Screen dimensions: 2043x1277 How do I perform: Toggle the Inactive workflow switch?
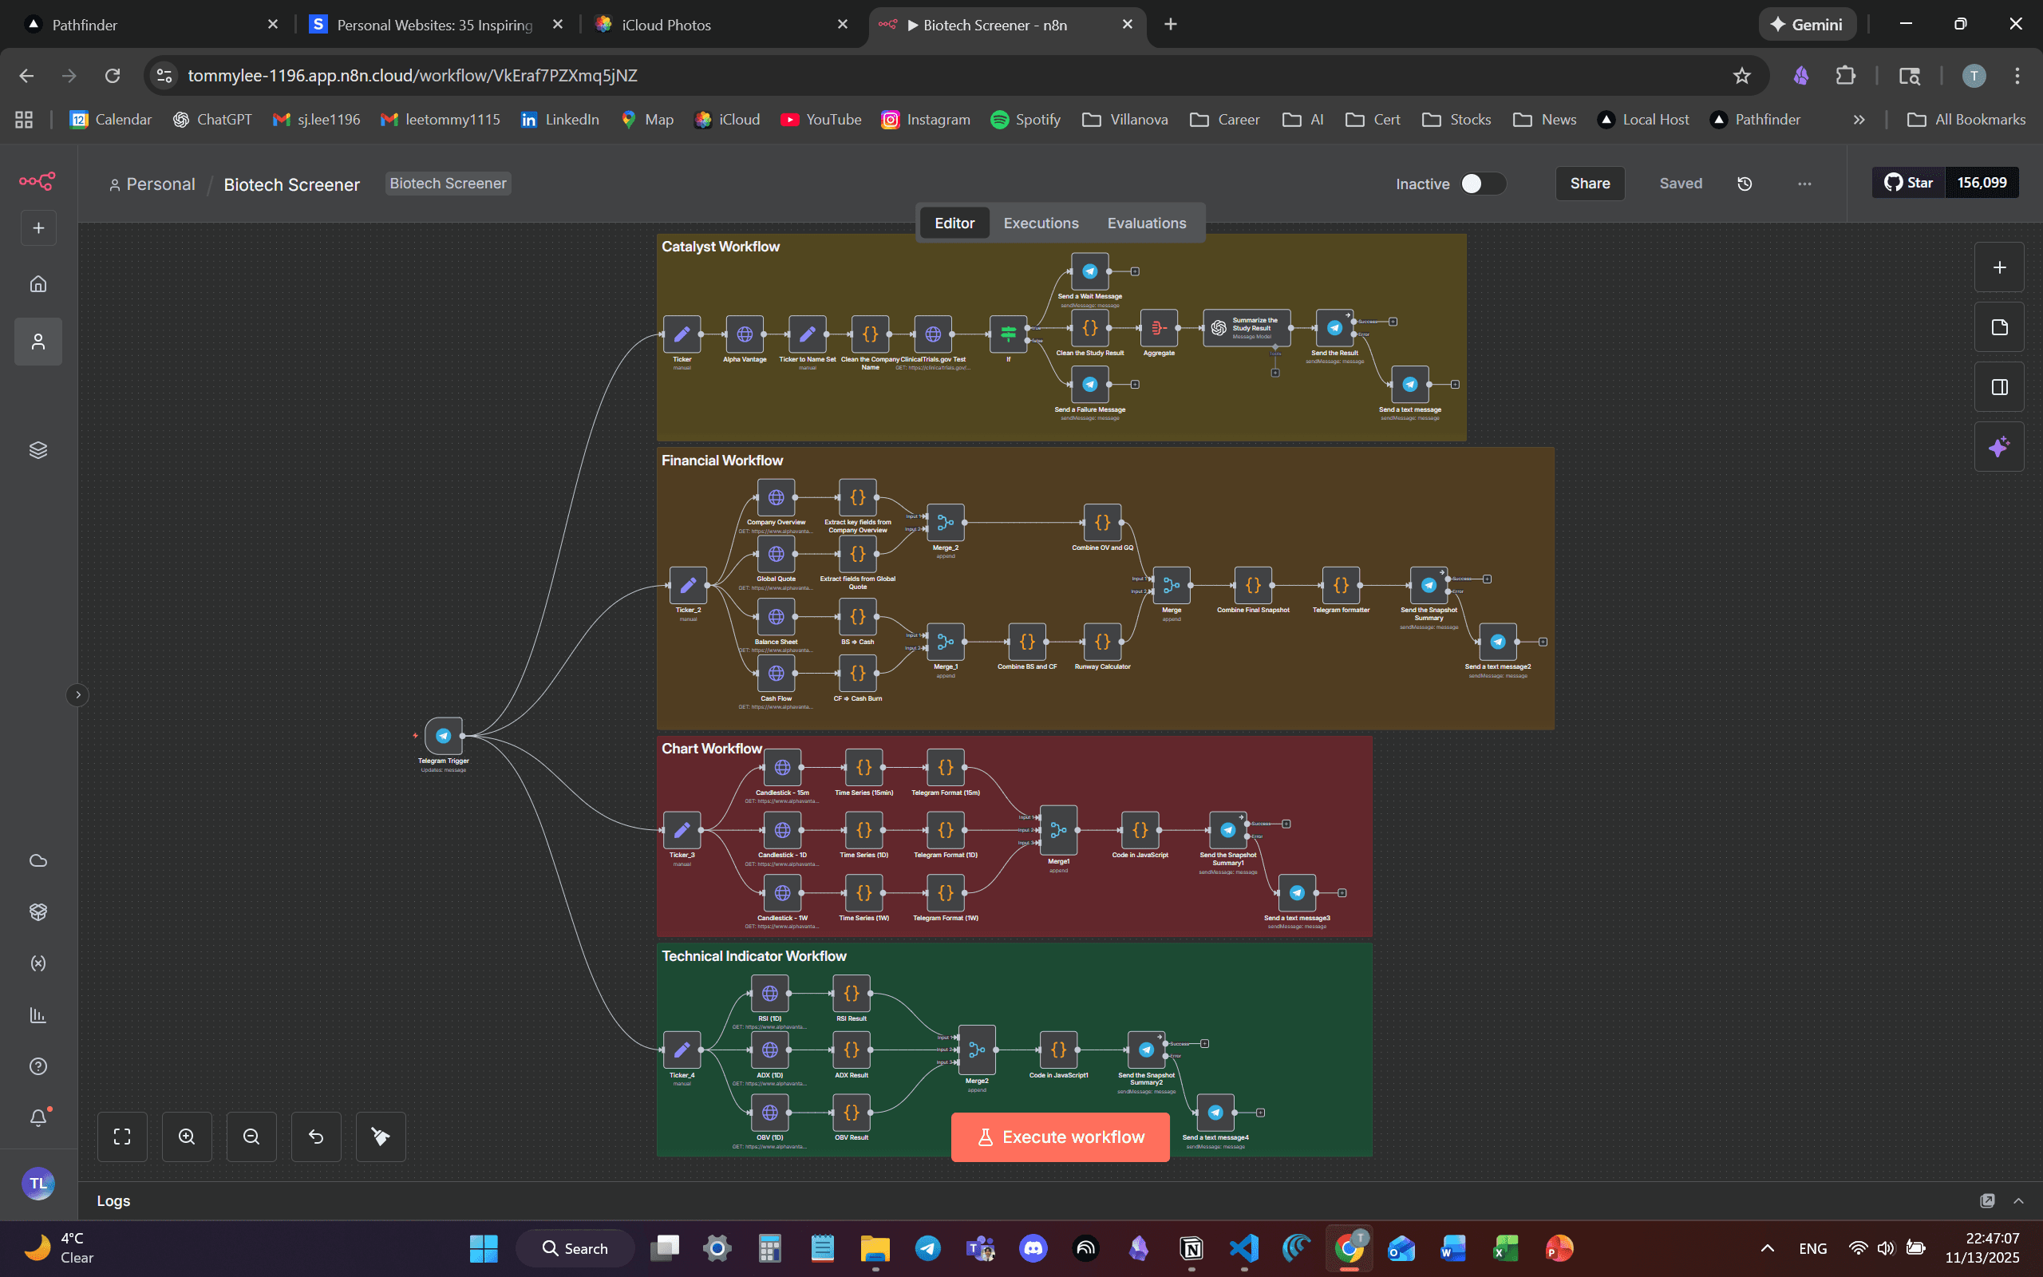(1482, 184)
